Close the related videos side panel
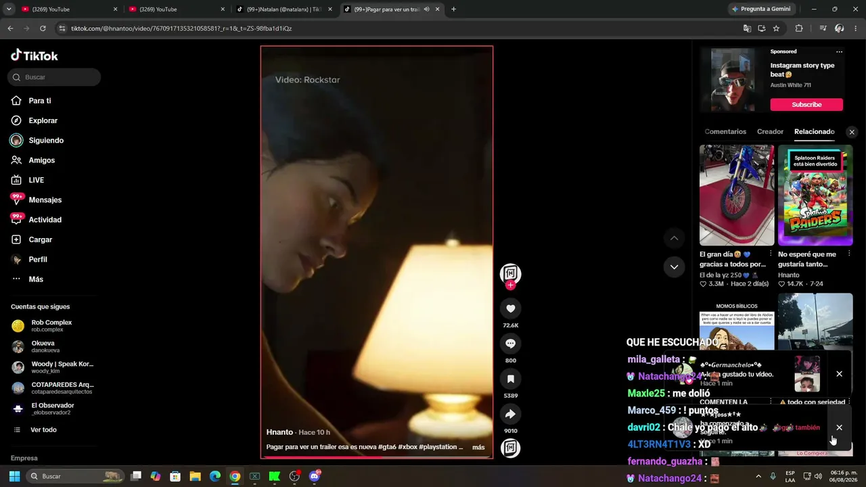The width and height of the screenshot is (866, 487). tap(852, 133)
